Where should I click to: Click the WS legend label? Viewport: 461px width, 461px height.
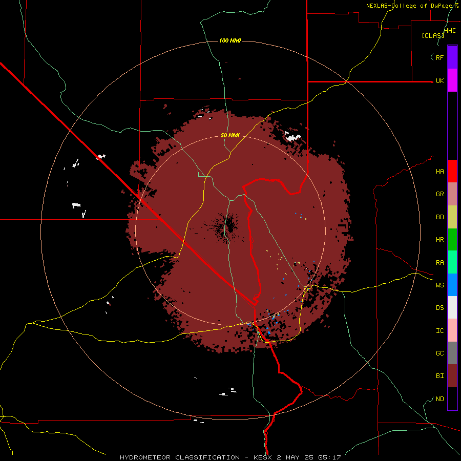[x=439, y=285]
